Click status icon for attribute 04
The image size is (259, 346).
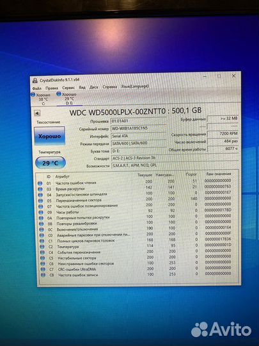click(40, 195)
